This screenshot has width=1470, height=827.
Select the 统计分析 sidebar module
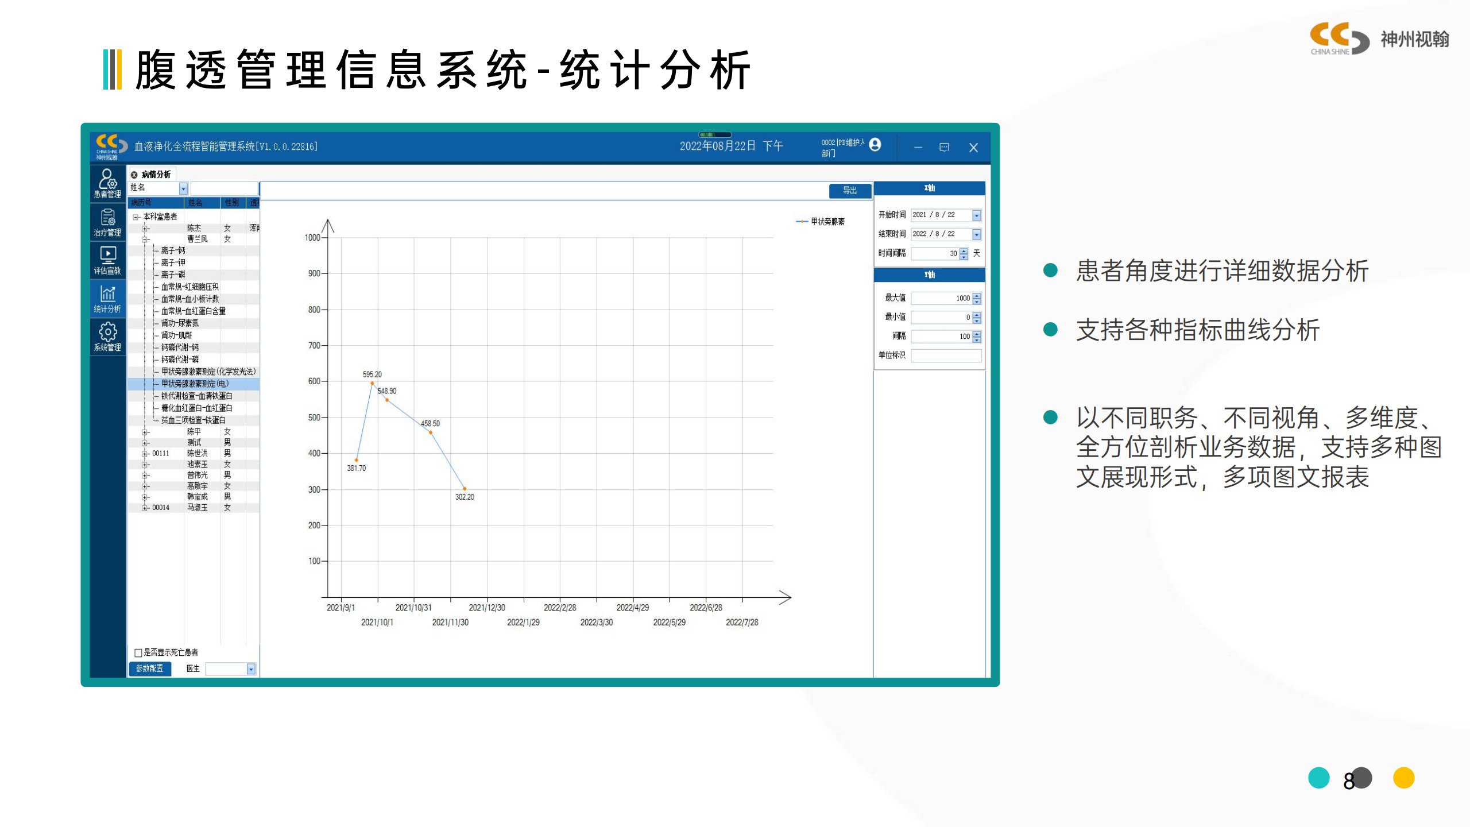(107, 299)
